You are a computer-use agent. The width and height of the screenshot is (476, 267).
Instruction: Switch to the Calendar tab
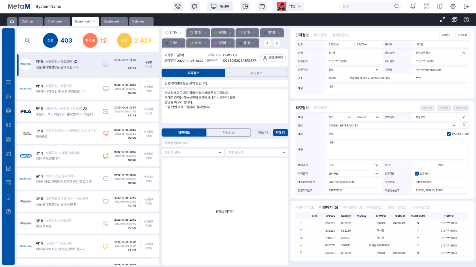tap(138, 21)
